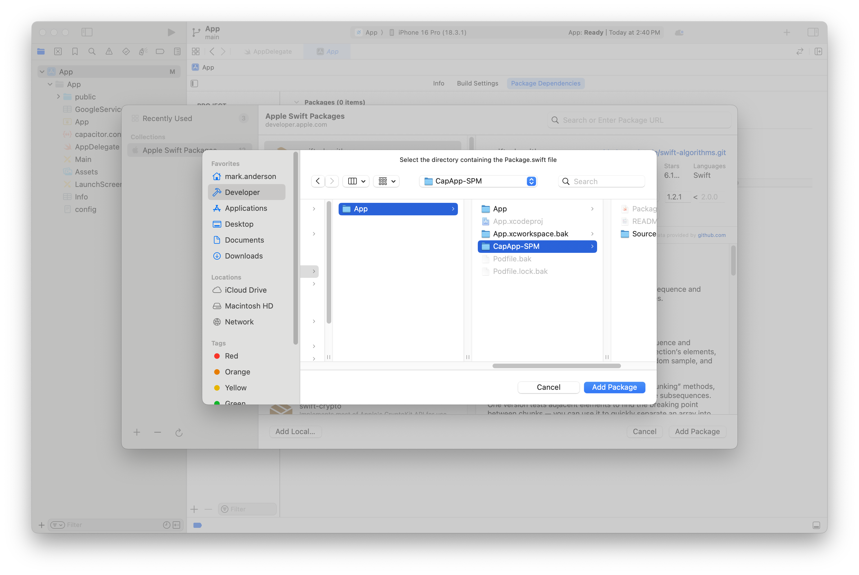Screen dimensions: 859x575
Task: Click the Add Package button
Action: (614, 387)
